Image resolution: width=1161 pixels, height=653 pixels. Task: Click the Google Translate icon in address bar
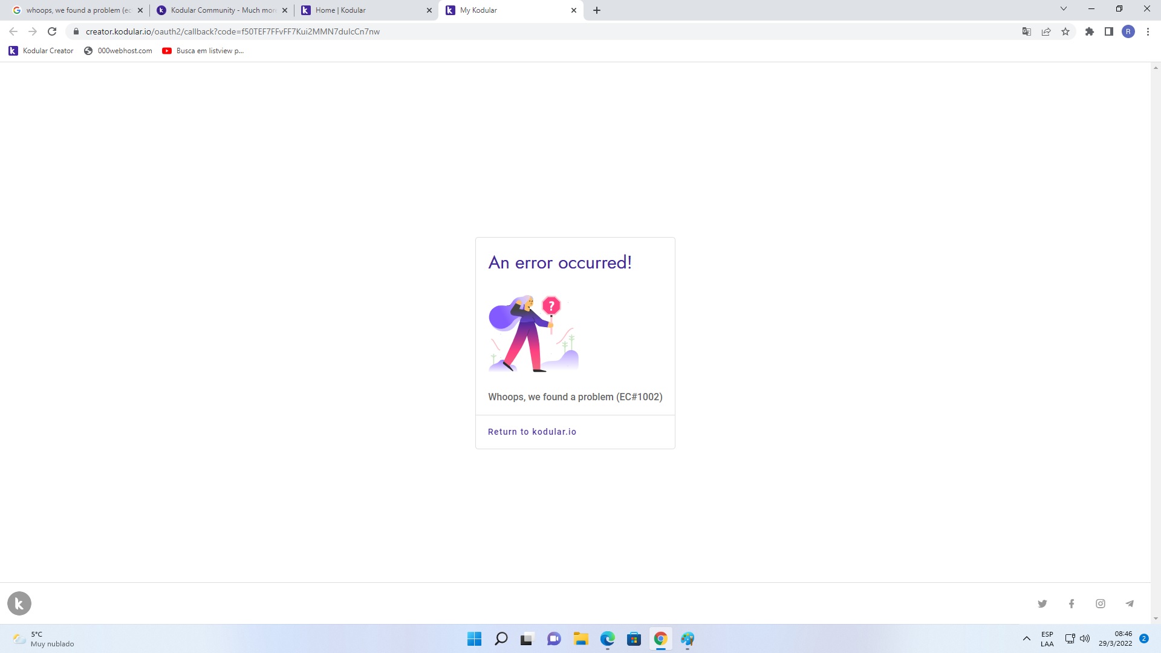pyautogui.click(x=1027, y=31)
